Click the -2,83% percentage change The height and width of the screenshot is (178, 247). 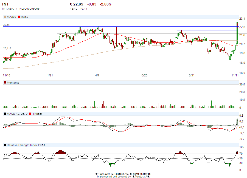pyautogui.click(x=105, y=4)
